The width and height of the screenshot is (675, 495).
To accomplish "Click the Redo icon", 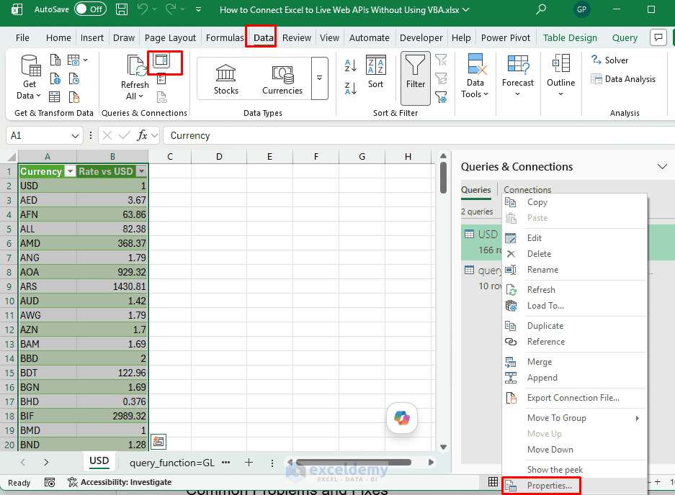I will 171,9.
